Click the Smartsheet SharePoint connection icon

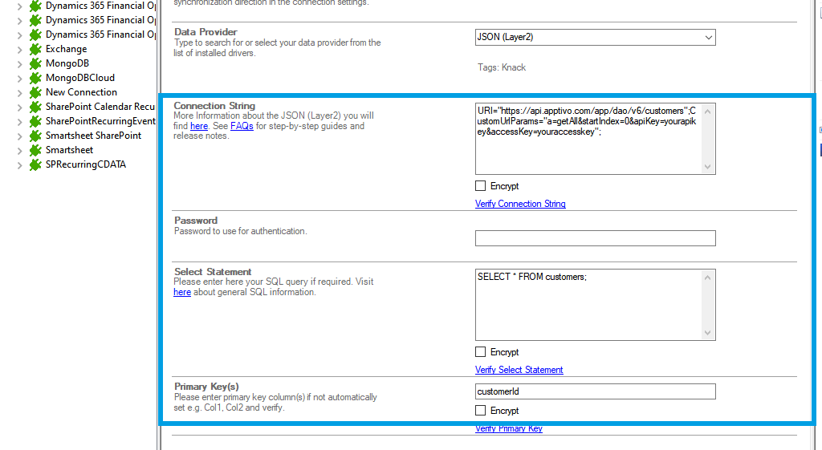(35, 136)
